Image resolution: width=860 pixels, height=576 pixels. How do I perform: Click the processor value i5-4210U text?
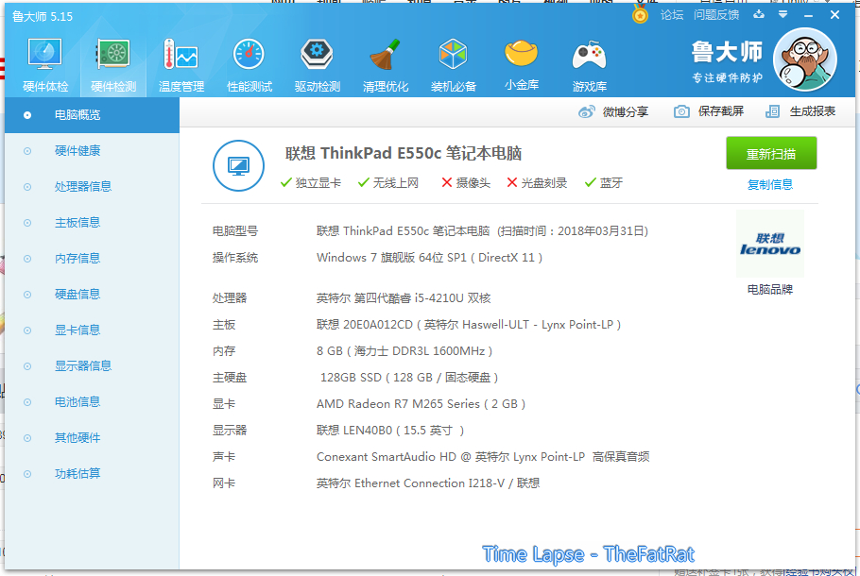tap(404, 298)
